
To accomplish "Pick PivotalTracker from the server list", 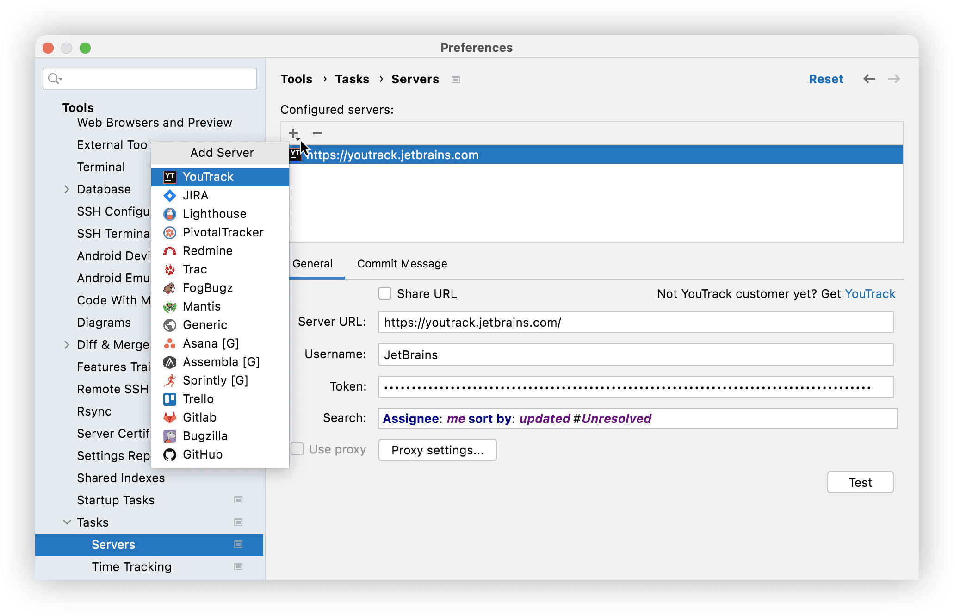I will (x=223, y=232).
